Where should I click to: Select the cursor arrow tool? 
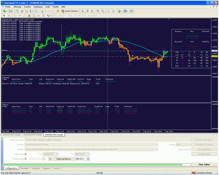4,16
